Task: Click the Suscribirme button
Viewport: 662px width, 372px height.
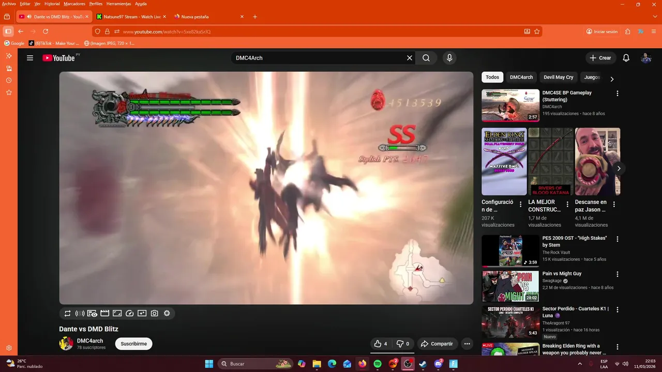Action: (133, 344)
